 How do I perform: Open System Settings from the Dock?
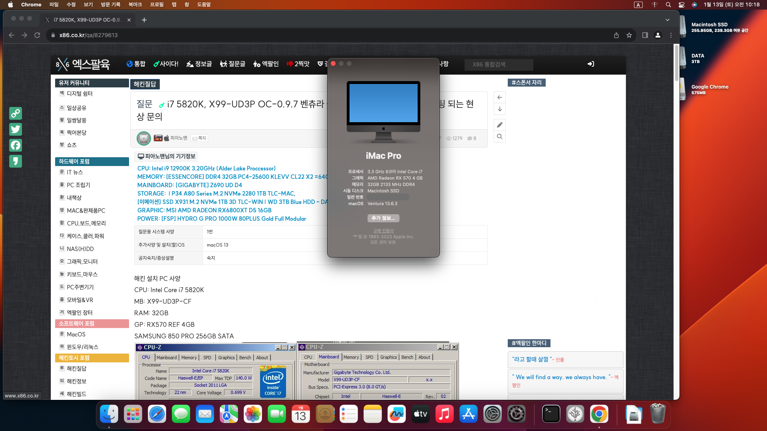493,414
